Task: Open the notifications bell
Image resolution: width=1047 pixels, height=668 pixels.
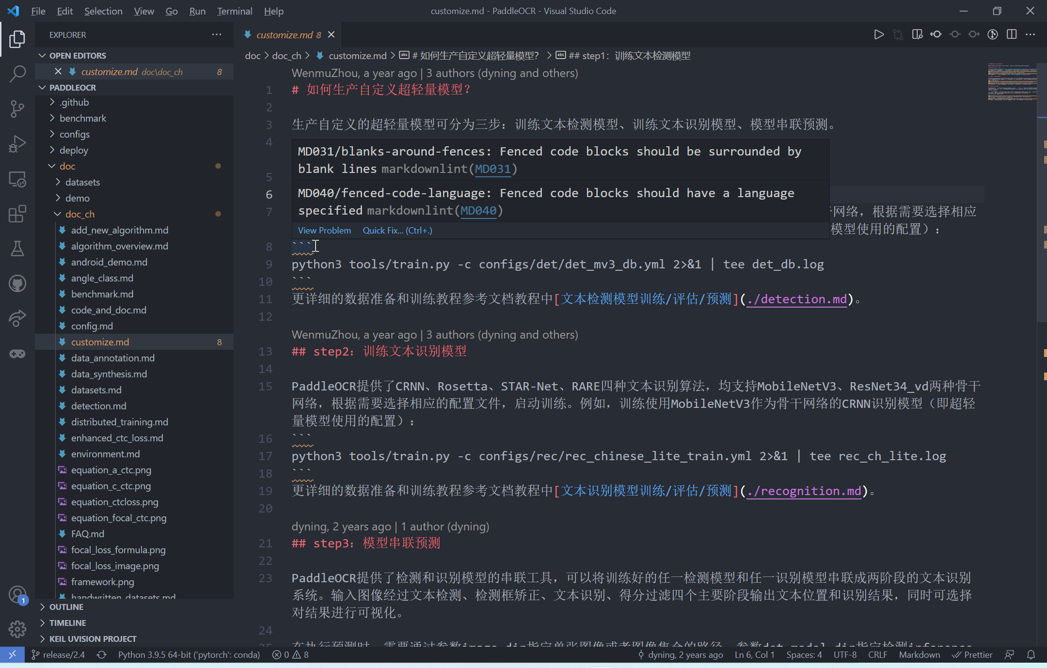Action: pyautogui.click(x=1031, y=654)
